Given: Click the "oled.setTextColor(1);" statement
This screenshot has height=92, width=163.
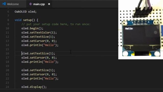Looking at the screenshot, I should point(39,32).
